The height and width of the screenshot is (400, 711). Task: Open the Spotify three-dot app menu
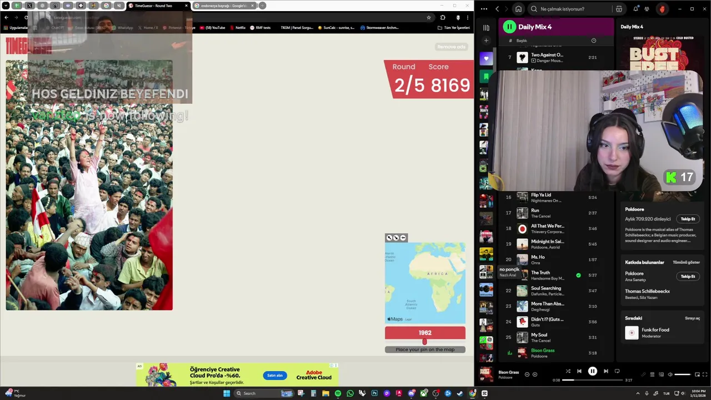pyautogui.click(x=484, y=9)
